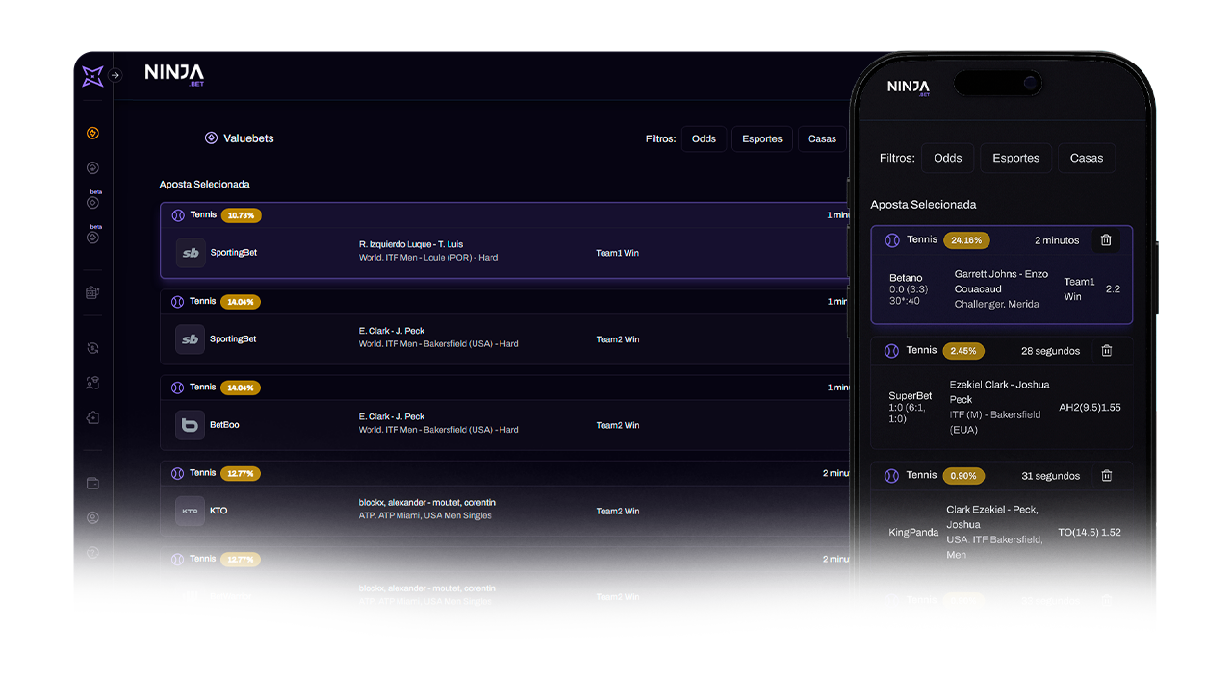Tap the 24.16% value badge

tap(966, 240)
